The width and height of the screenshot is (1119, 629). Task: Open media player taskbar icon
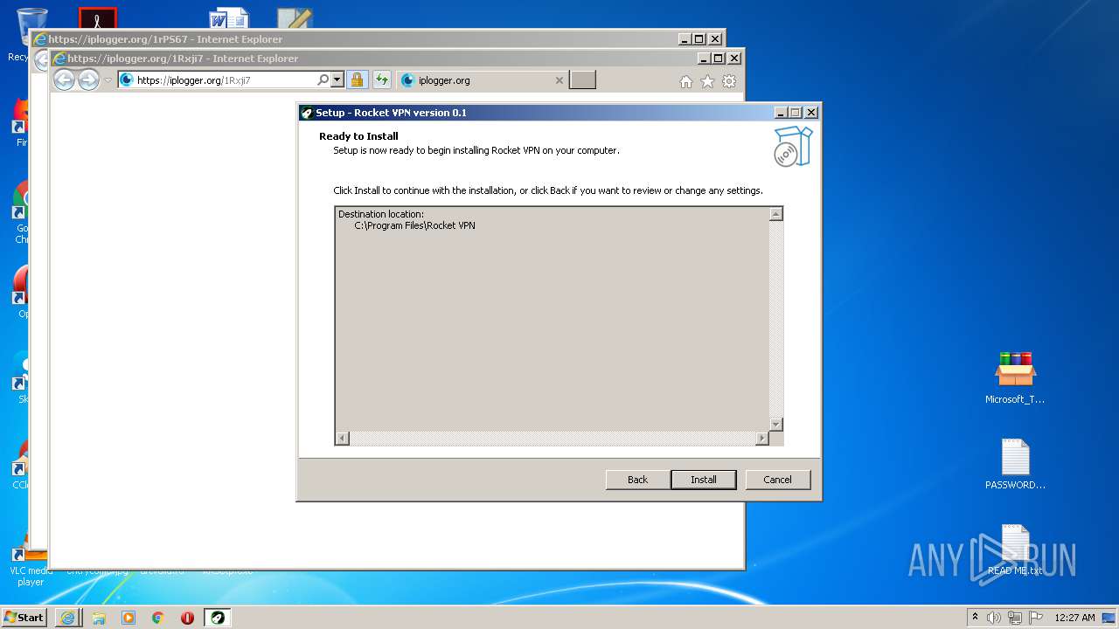tap(129, 618)
